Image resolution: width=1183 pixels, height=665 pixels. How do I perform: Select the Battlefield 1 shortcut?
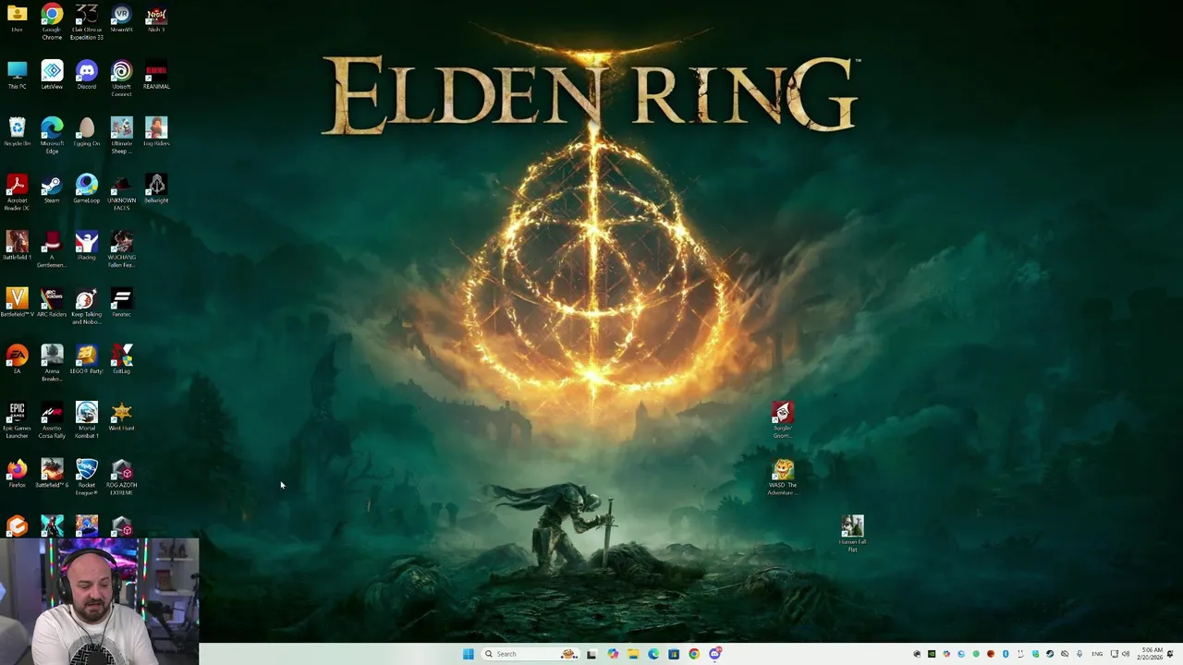click(x=17, y=246)
